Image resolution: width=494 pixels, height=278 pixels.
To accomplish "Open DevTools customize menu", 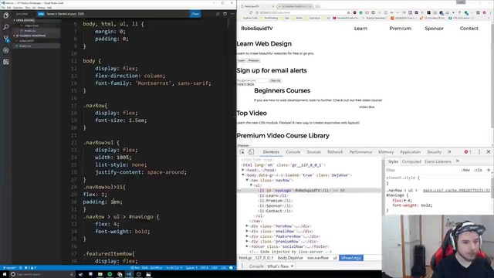I will (479, 152).
